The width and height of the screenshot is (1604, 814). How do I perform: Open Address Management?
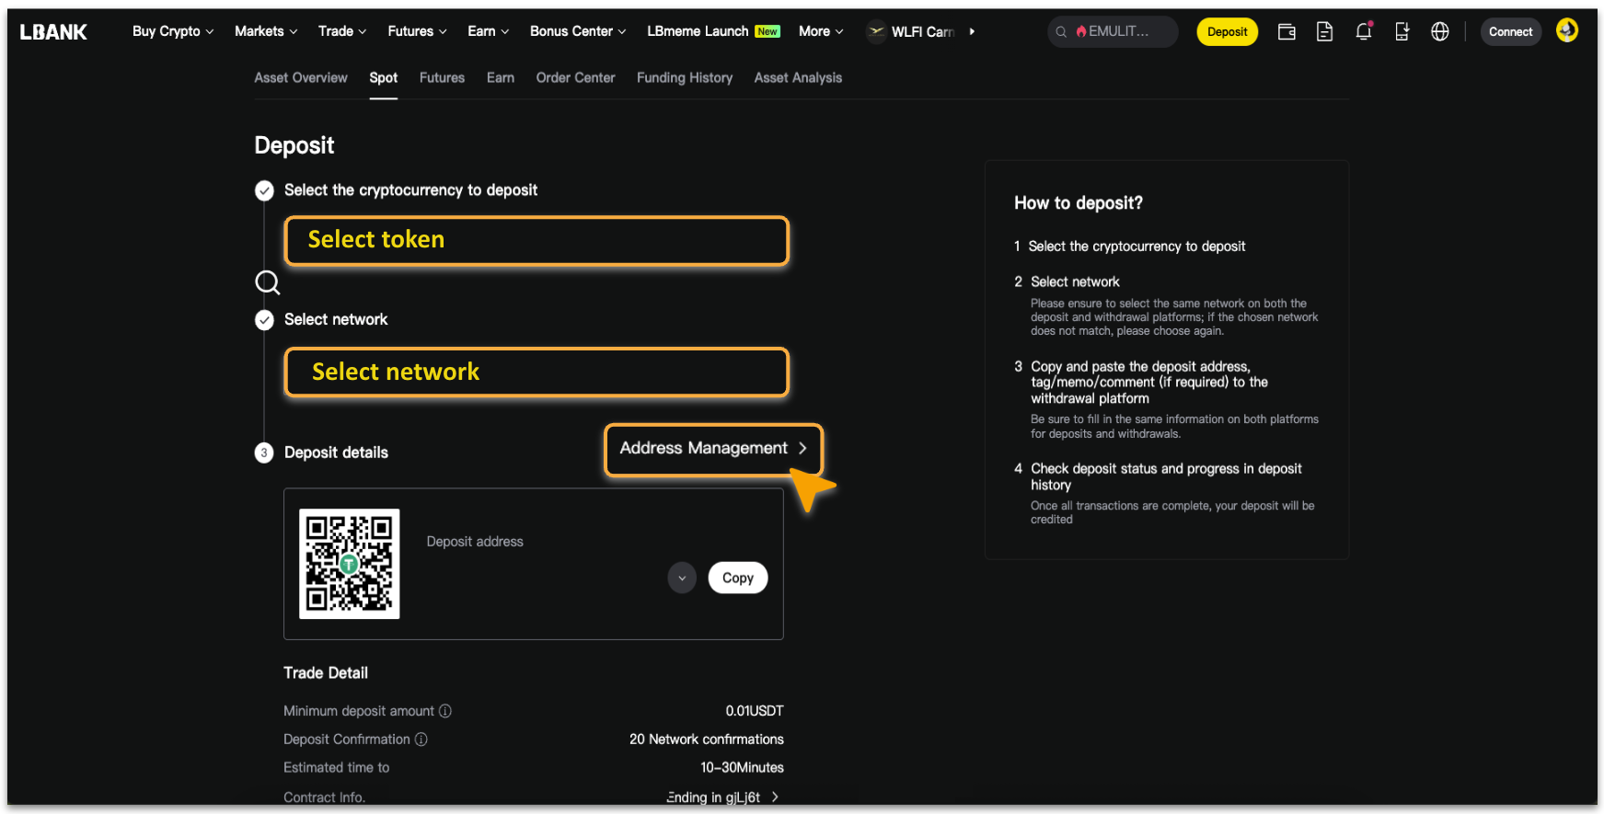pos(713,449)
